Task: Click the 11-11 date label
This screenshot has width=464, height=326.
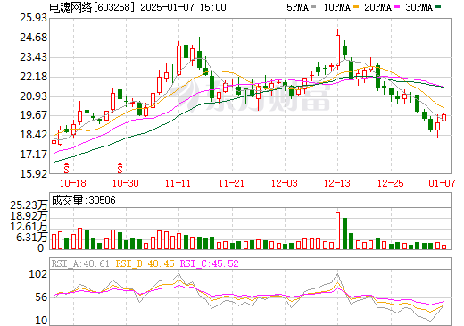Action: point(178,183)
